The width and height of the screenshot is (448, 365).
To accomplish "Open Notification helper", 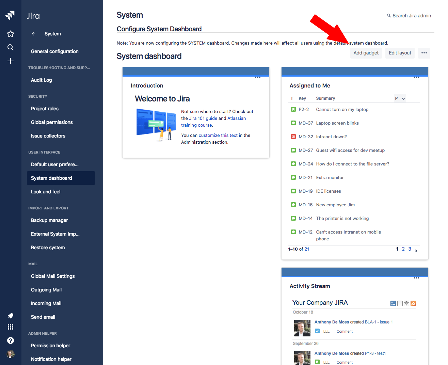I will tap(51, 359).
